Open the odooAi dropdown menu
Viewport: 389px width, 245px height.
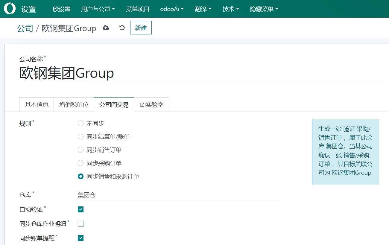pyautogui.click(x=172, y=9)
